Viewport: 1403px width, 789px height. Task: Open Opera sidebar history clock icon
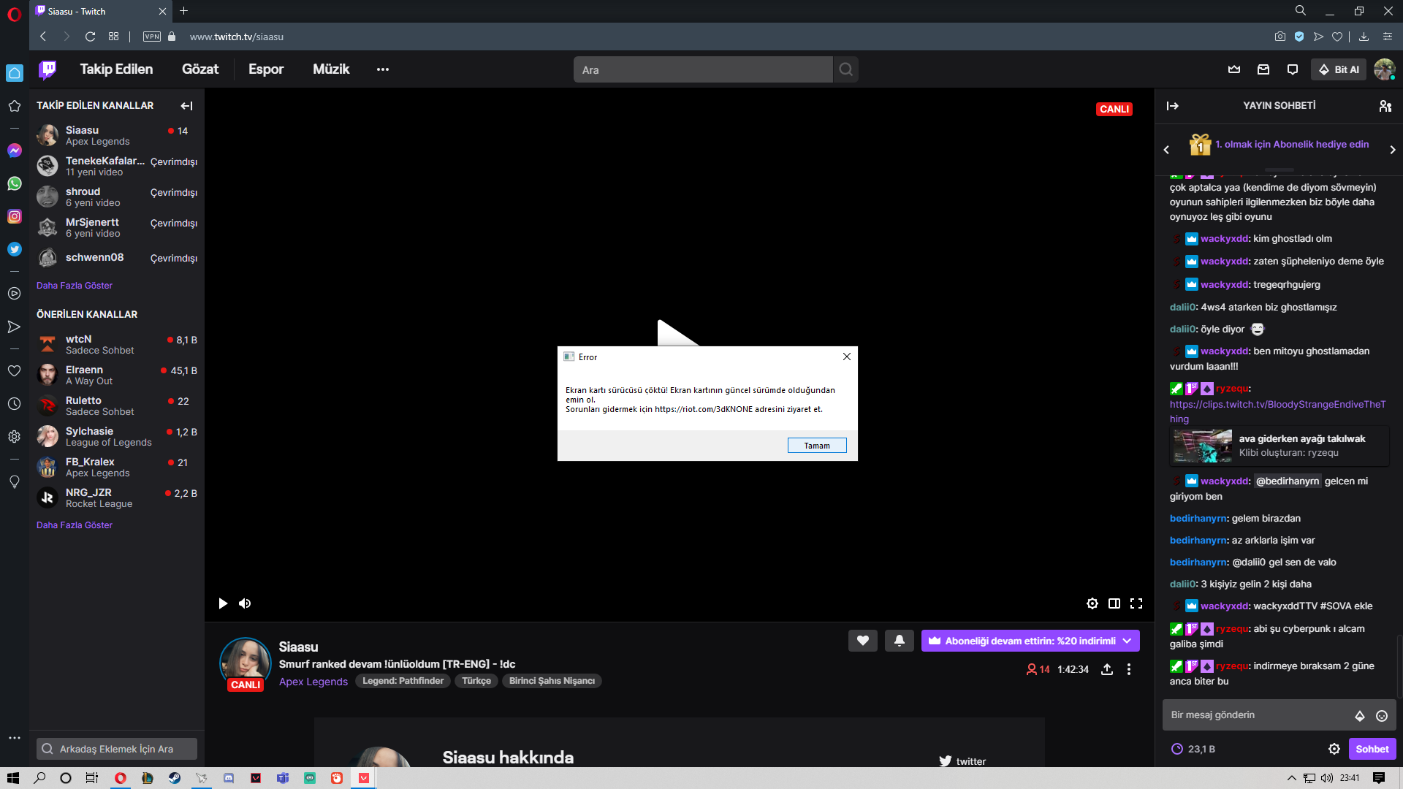[14, 404]
